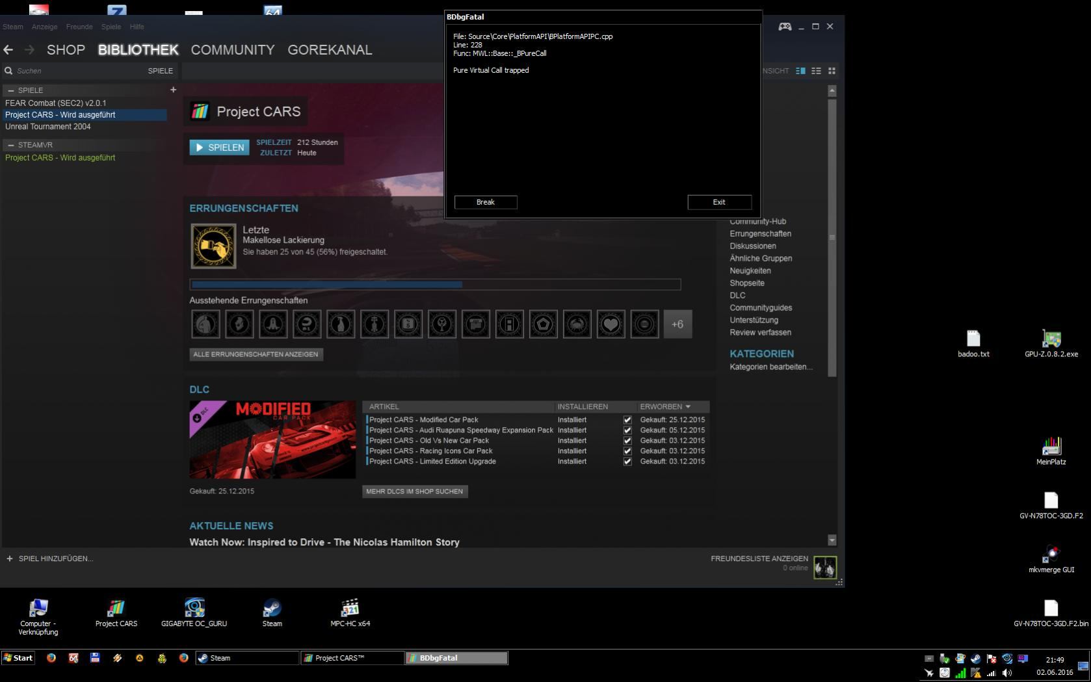Uncheck Limited Edition Upgrade install checkbox
The image size is (1091, 682).
[627, 462]
